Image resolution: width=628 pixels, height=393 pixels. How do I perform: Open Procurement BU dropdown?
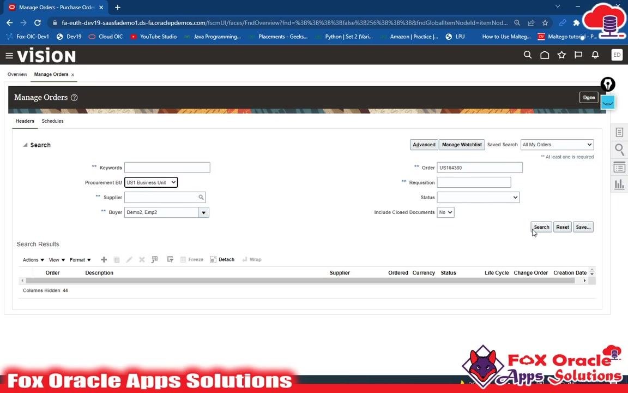(x=151, y=182)
